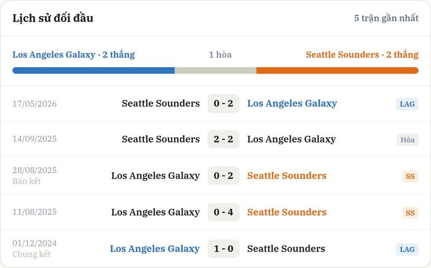Open Los Angeles Galaxy · 2 thắng summary
Image resolution: width=431 pixels, height=268 pixels.
pyautogui.click(x=74, y=54)
